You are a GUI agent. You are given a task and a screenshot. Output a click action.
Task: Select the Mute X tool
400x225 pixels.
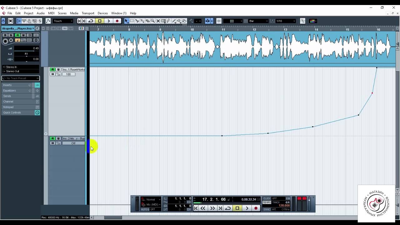(158, 21)
